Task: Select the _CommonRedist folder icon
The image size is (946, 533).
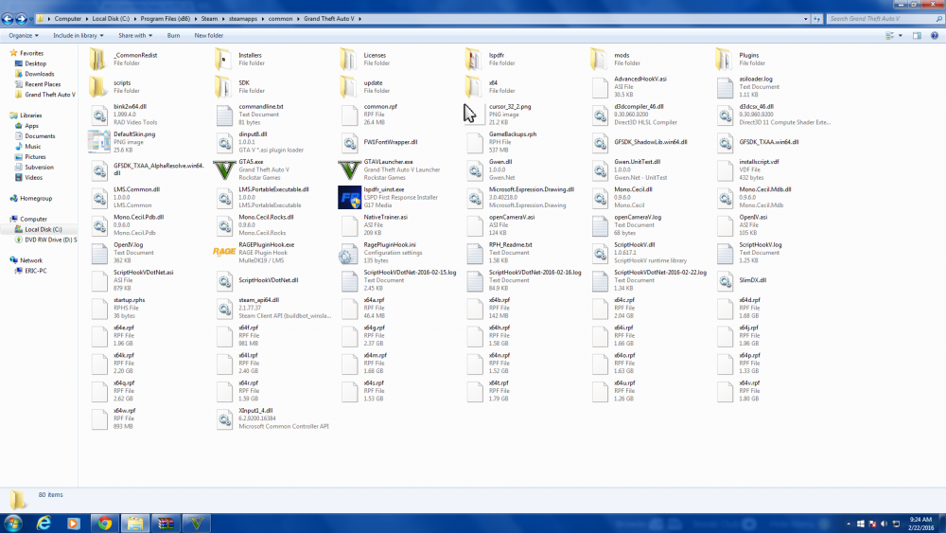Action: [97, 59]
